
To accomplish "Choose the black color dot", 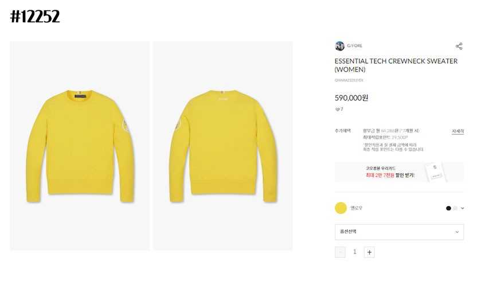I will [449, 208].
